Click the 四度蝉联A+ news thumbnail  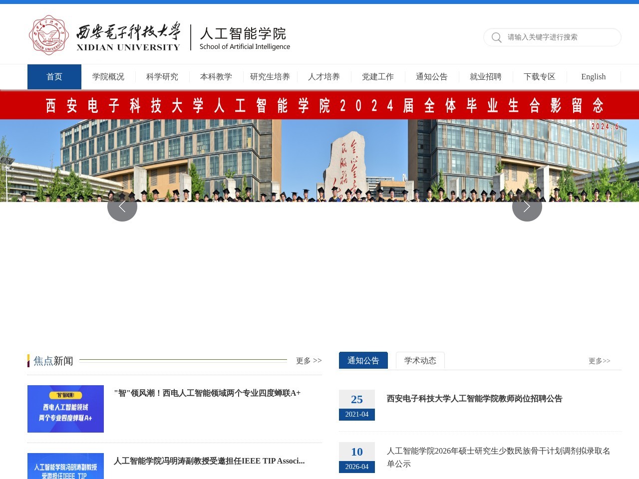[65, 408]
